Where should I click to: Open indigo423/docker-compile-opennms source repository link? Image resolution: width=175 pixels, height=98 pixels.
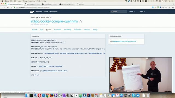click(x=124, y=41)
